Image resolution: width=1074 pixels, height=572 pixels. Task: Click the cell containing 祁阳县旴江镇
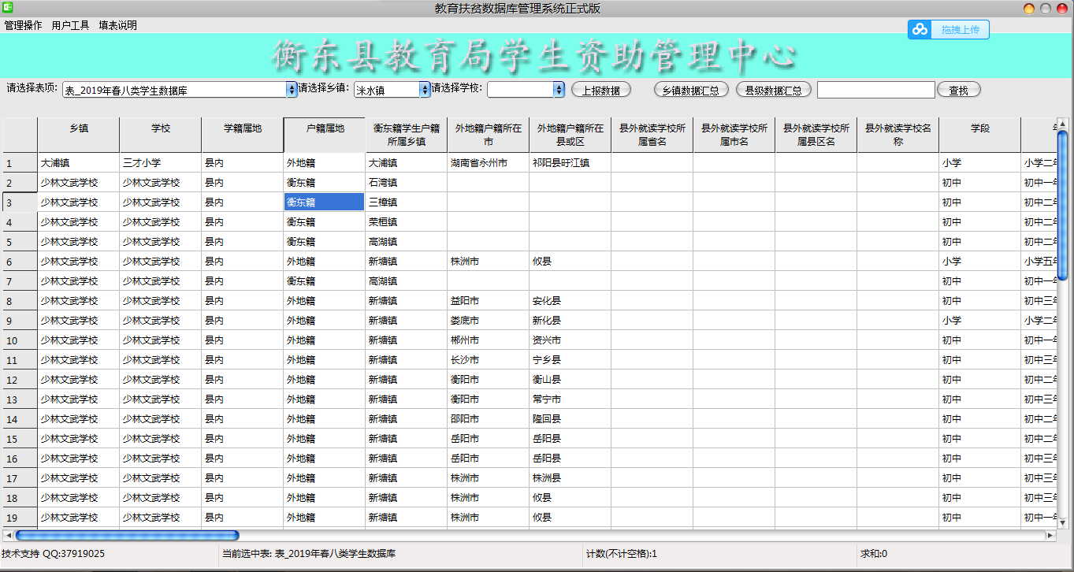pyautogui.click(x=570, y=163)
